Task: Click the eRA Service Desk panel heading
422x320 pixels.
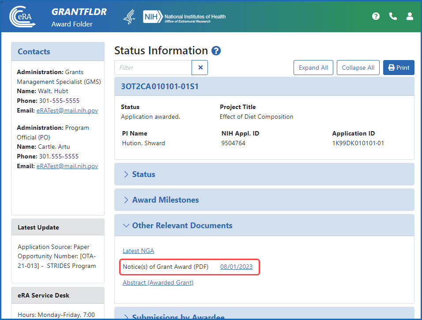Action: point(43,296)
